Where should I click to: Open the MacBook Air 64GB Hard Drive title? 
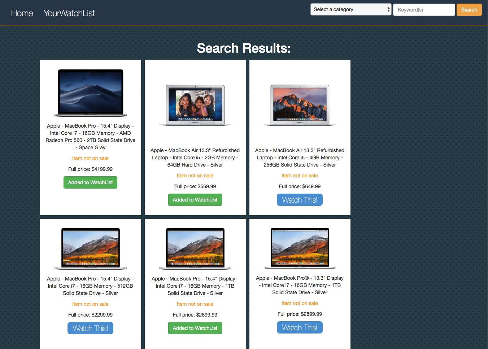pyautogui.click(x=195, y=158)
